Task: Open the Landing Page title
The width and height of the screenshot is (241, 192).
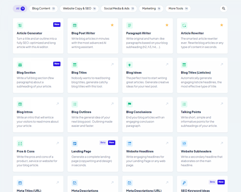Action: (x=81, y=151)
